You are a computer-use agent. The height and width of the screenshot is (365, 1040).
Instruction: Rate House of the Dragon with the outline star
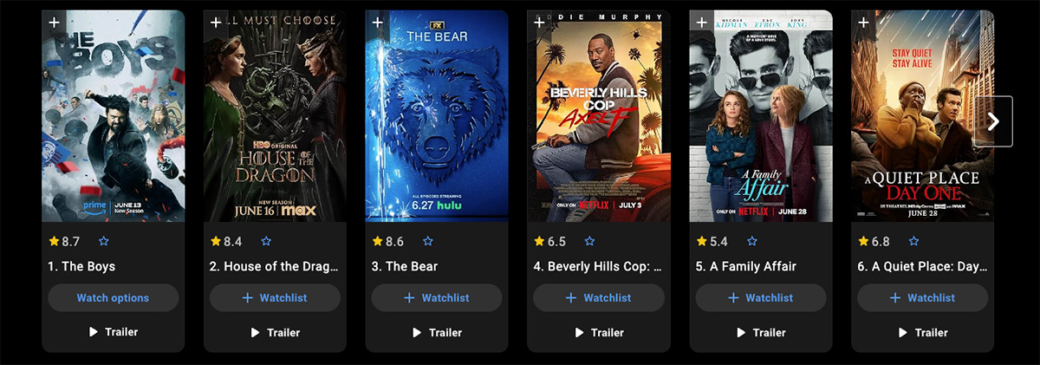pos(266,241)
